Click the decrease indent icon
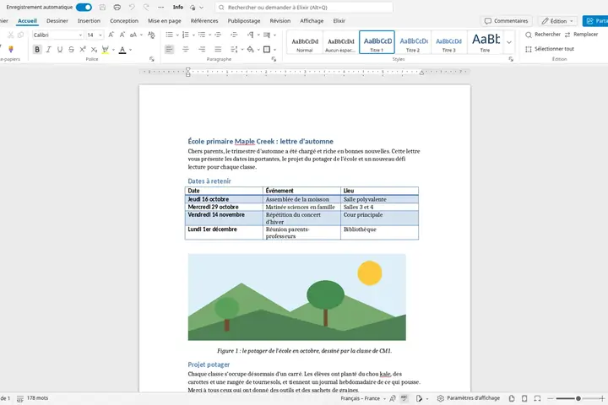The height and width of the screenshot is (405, 608). 218,35
